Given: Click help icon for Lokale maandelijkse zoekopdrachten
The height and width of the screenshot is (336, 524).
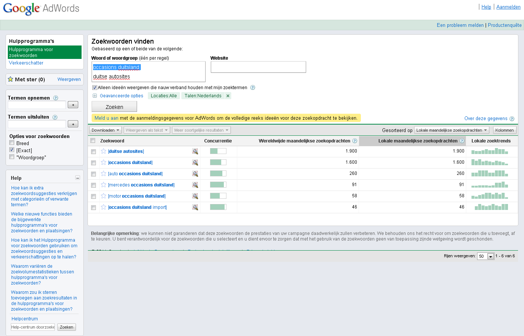Looking at the screenshot, I should tap(462, 141).
